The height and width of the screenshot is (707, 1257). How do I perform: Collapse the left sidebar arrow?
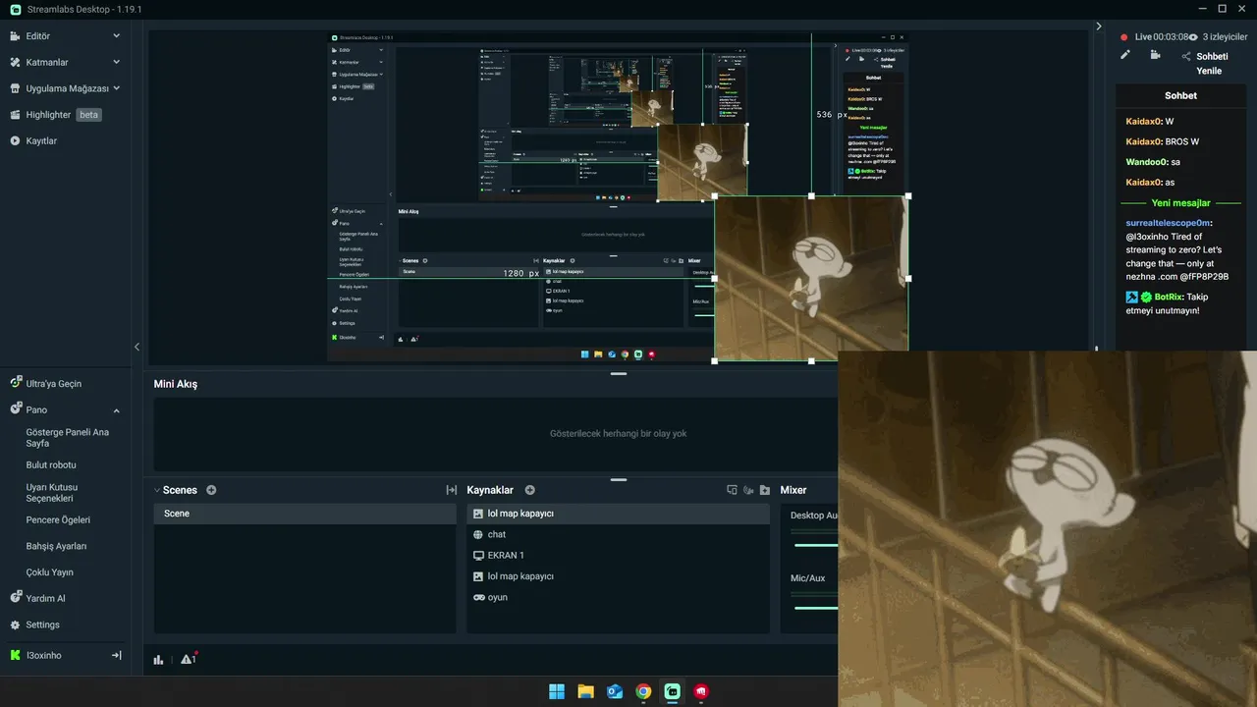[x=137, y=347]
